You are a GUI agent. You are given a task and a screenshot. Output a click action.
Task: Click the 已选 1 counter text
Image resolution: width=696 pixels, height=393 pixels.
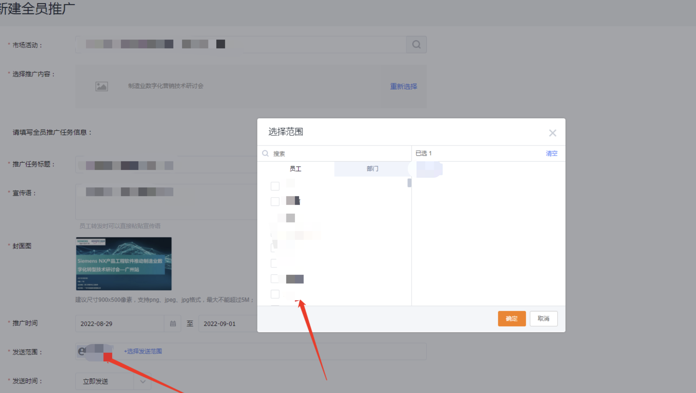click(x=424, y=153)
